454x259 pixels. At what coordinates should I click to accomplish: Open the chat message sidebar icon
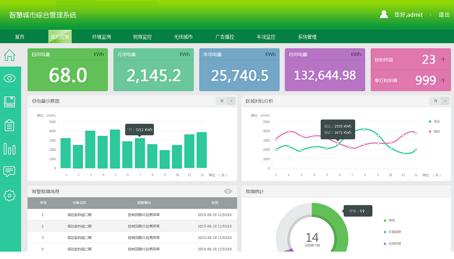click(x=10, y=172)
